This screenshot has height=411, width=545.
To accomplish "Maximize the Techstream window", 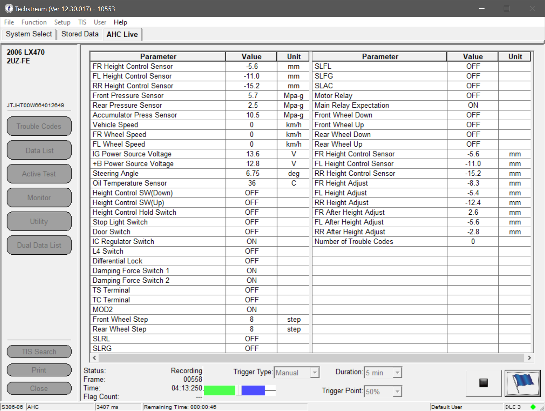I will [x=506, y=8].
